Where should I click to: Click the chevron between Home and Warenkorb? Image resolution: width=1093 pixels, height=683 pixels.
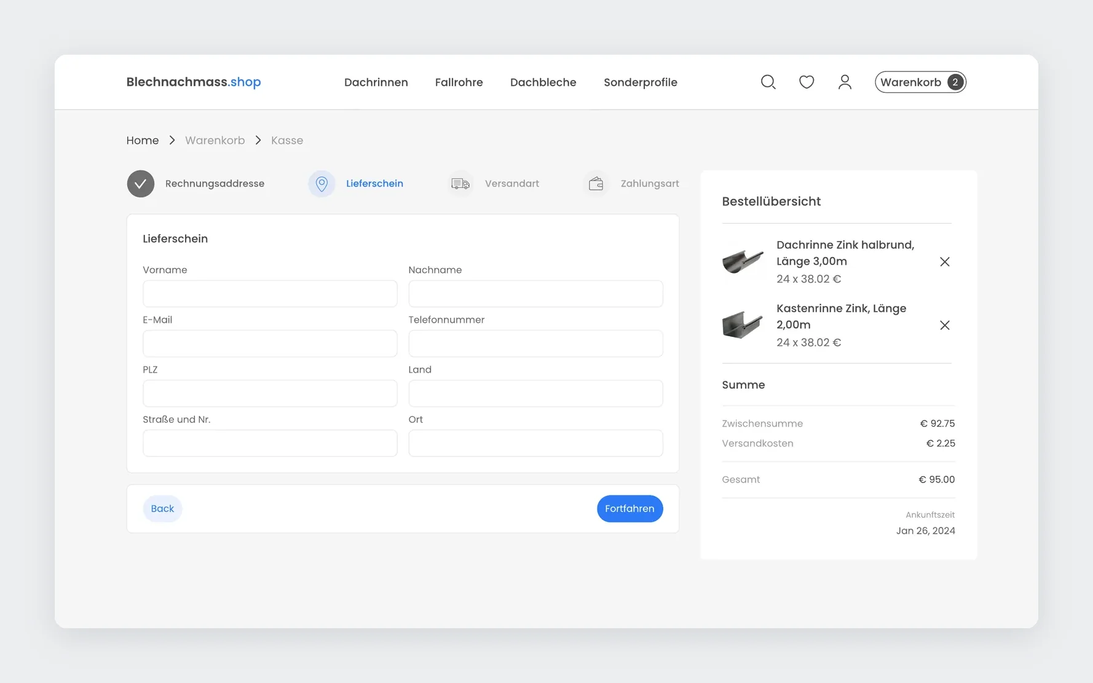click(x=172, y=140)
